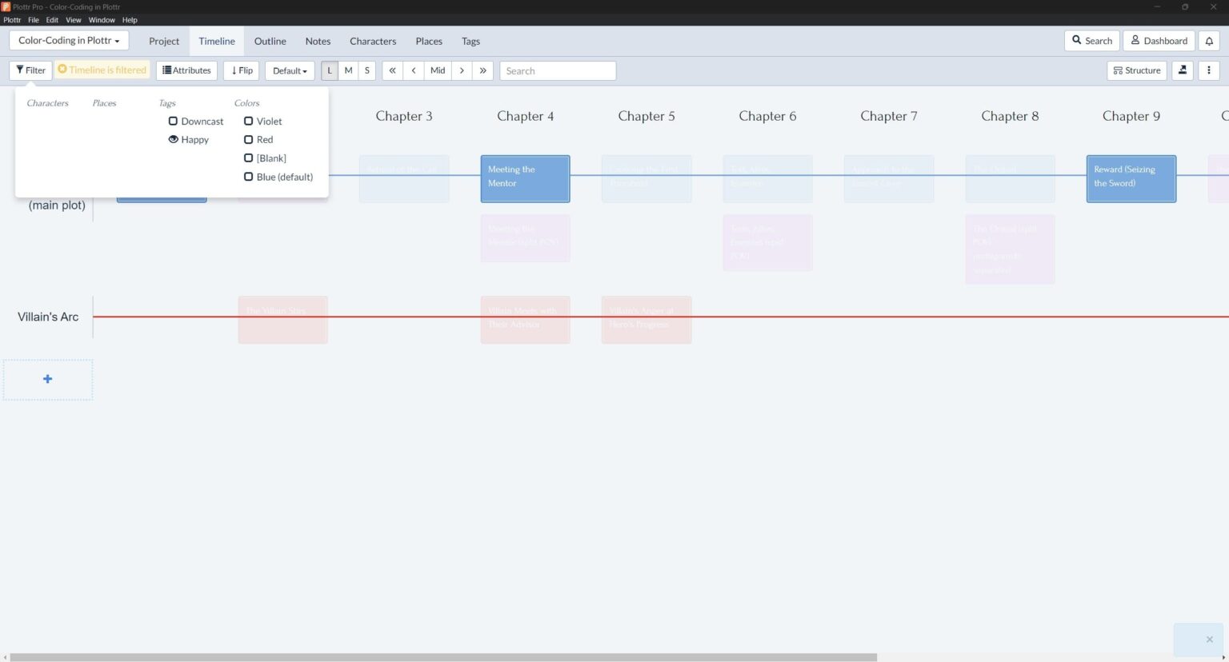Open the View menu
1229x662 pixels.
74,20
